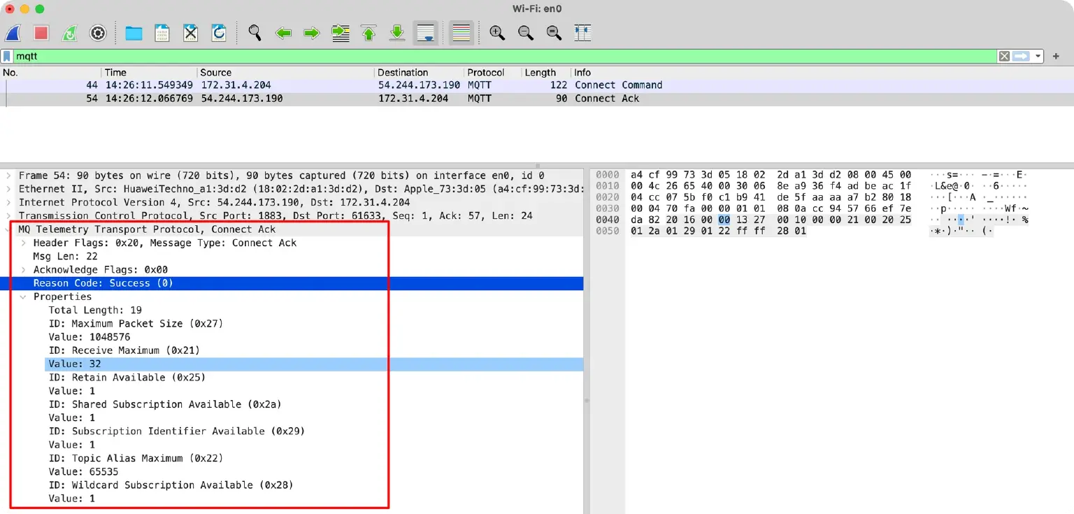Collapse the Properties tree node
Viewport: 1074px width, 514px height.
(24, 297)
